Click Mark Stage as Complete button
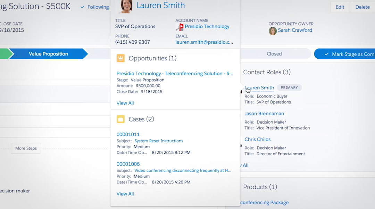Viewport: 375px width, 209px height. coord(345,54)
